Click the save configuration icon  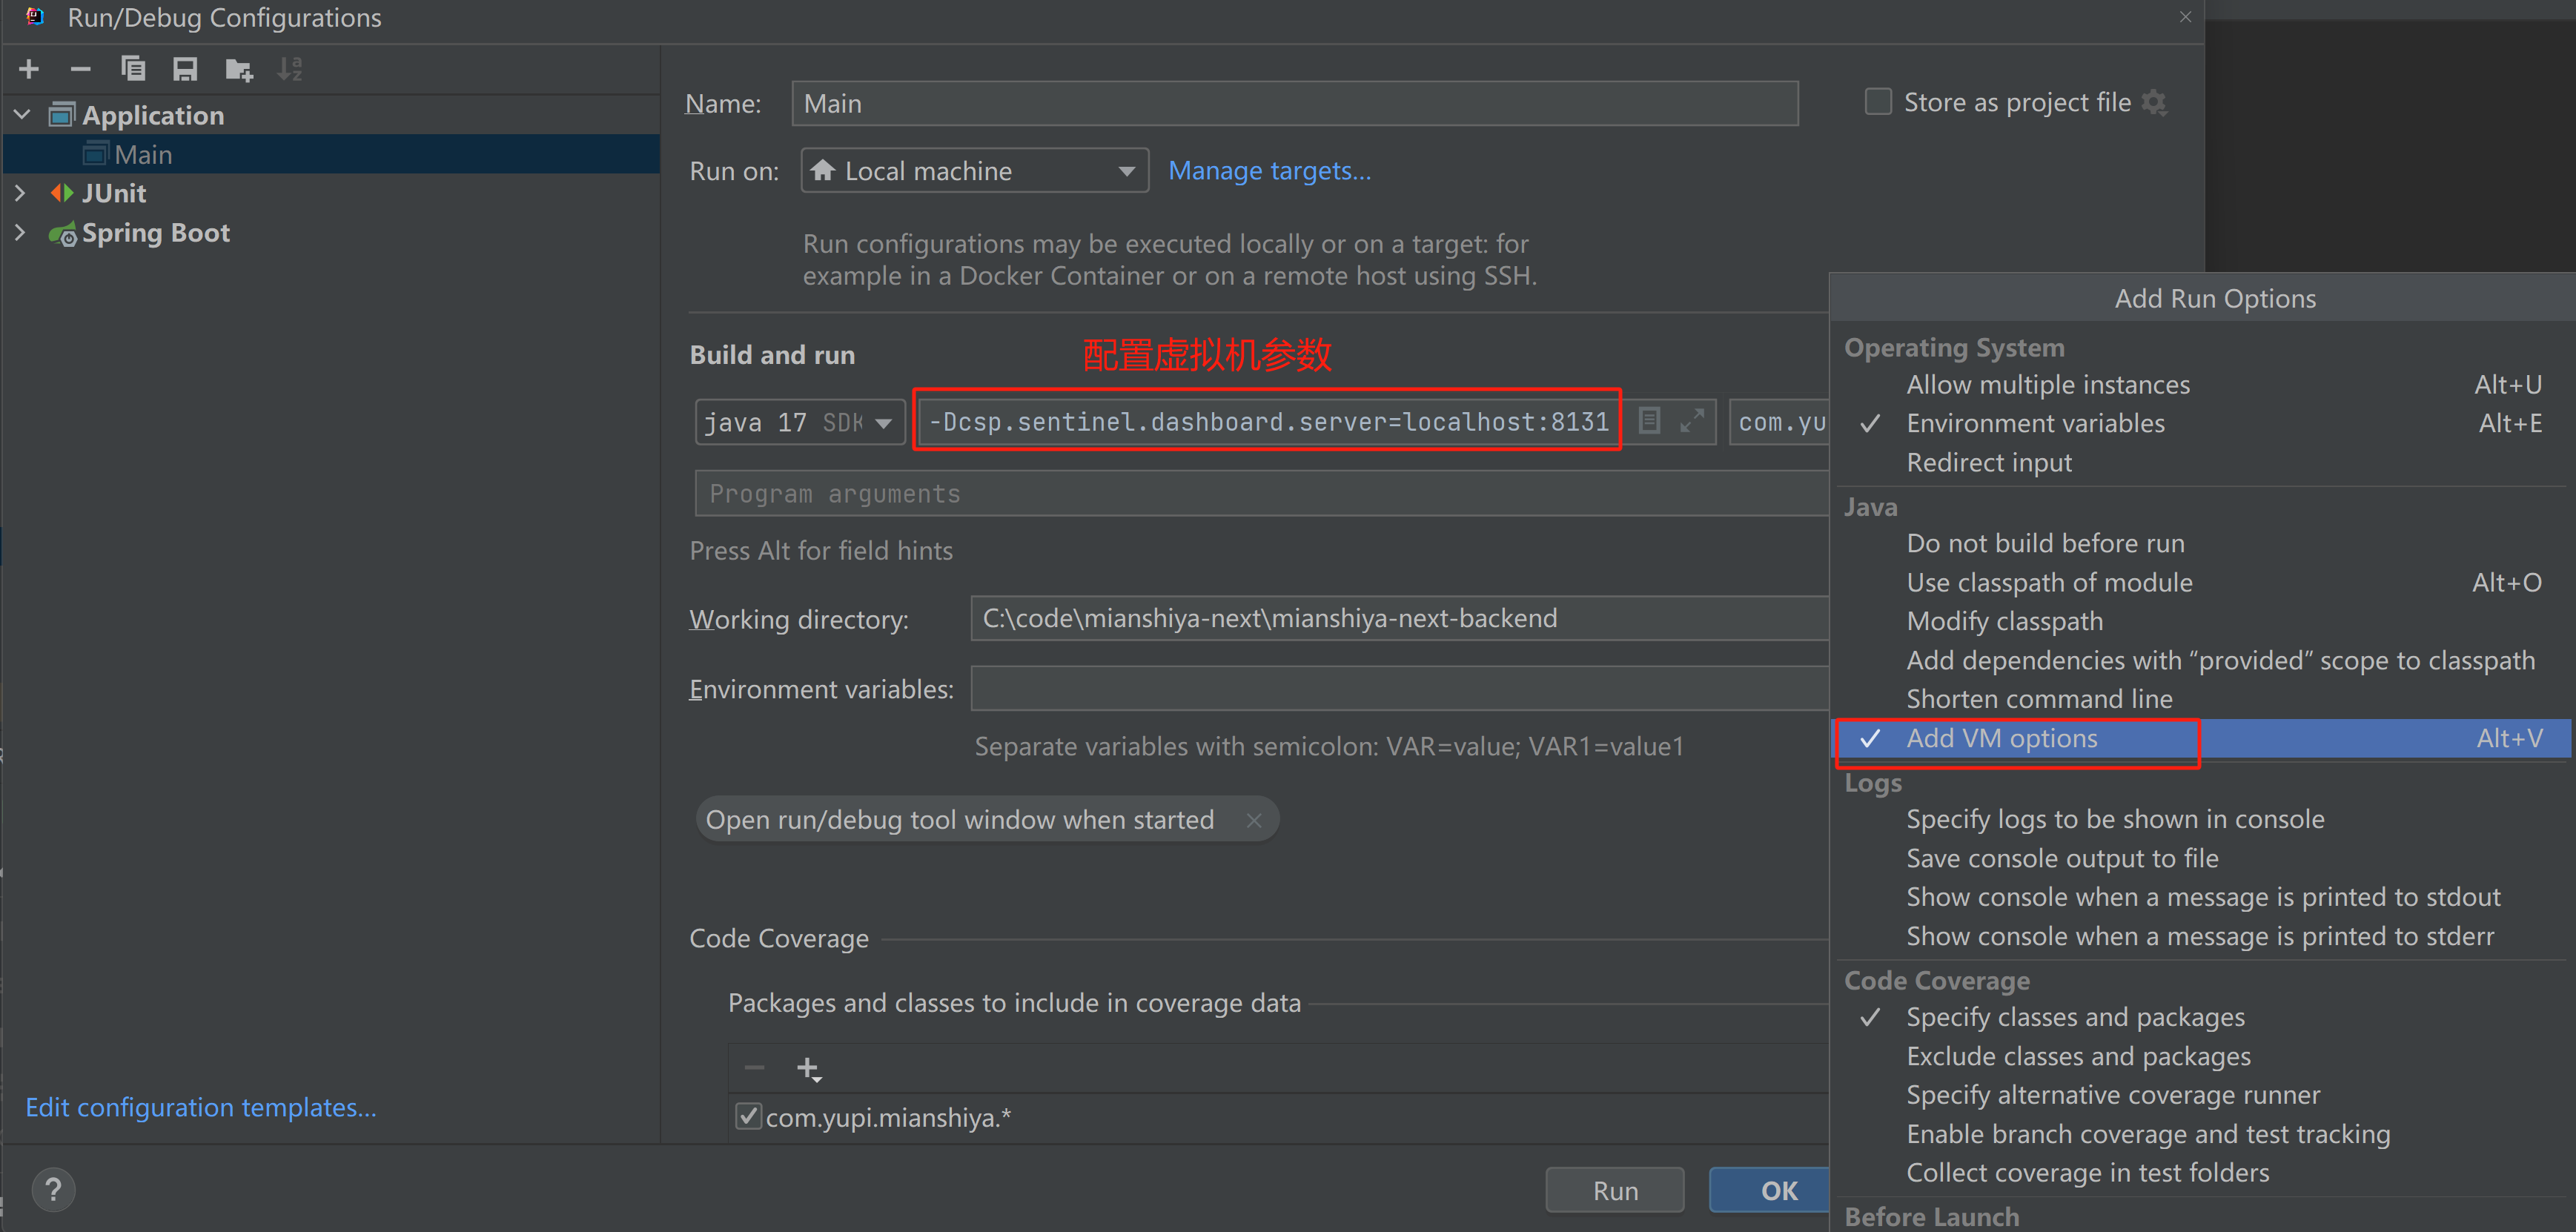(x=184, y=67)
